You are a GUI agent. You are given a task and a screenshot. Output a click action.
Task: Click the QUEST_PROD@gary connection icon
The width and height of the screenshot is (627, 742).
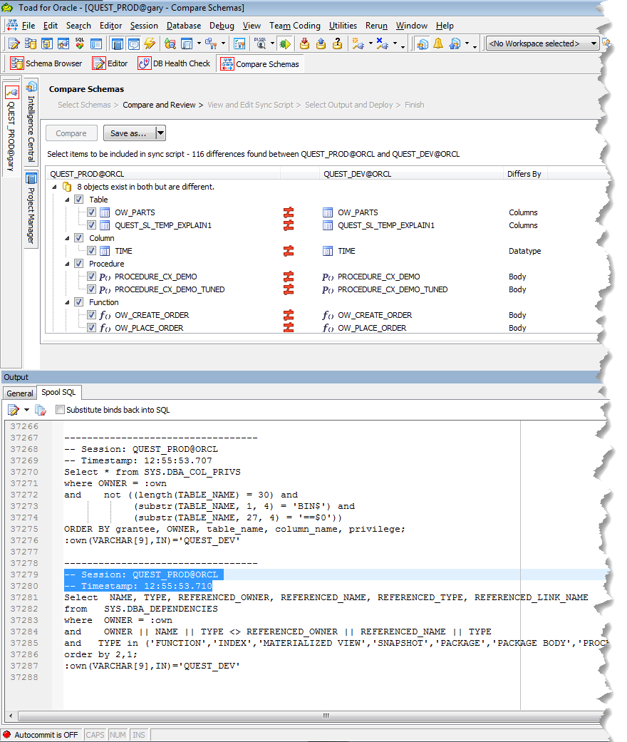12,92
